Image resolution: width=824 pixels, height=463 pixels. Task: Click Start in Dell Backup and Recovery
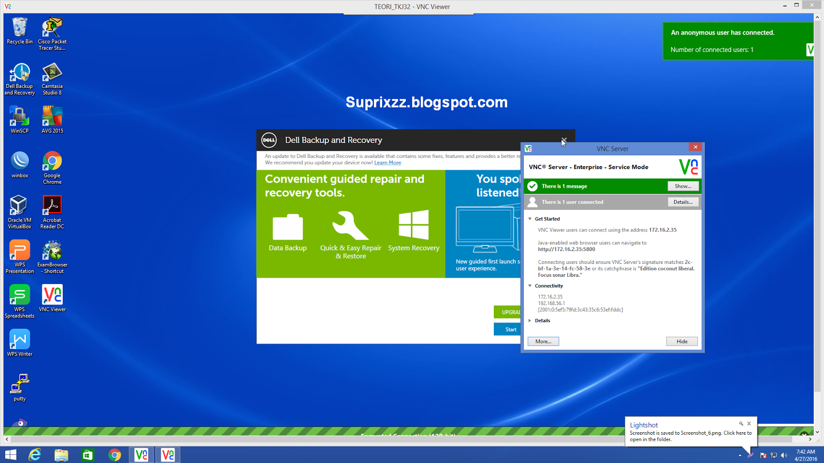pyautogui.click(x=508, y=329)
